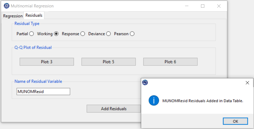254x129 pixels.
Task: Click the Add Residuals button
Action: pos(114,109)
